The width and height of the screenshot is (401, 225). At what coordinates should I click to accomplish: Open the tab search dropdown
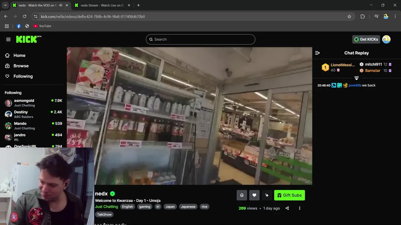click(x=5, y=5)
